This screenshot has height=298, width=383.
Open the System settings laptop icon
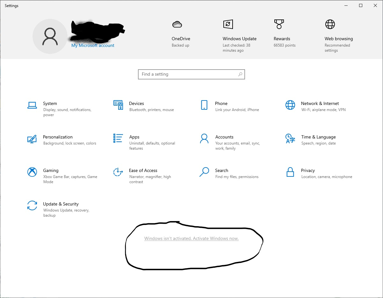tap(32, 105)
